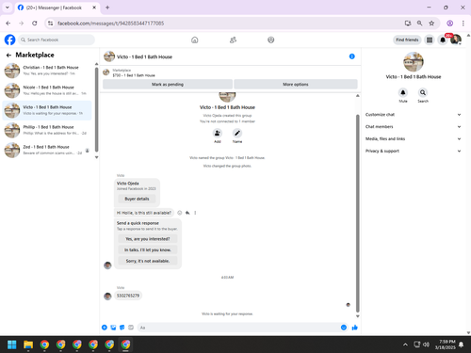The image size is (471, 353).
Task: Edit the group name pencil icon
Action: point(237,133)
